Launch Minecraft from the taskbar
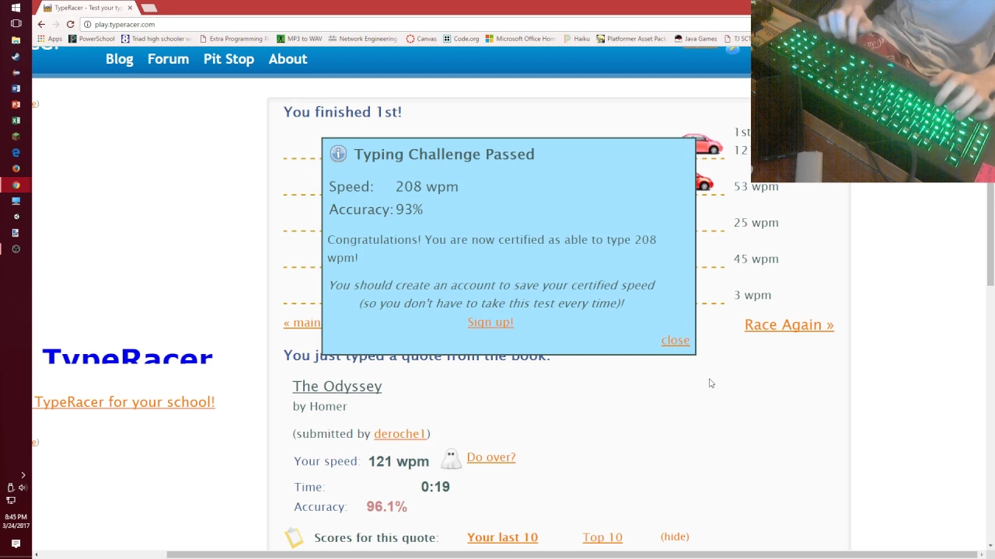995x559 pixels. (16, 137)
